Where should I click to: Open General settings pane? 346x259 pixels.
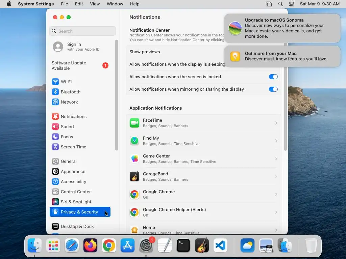(80, 162)
